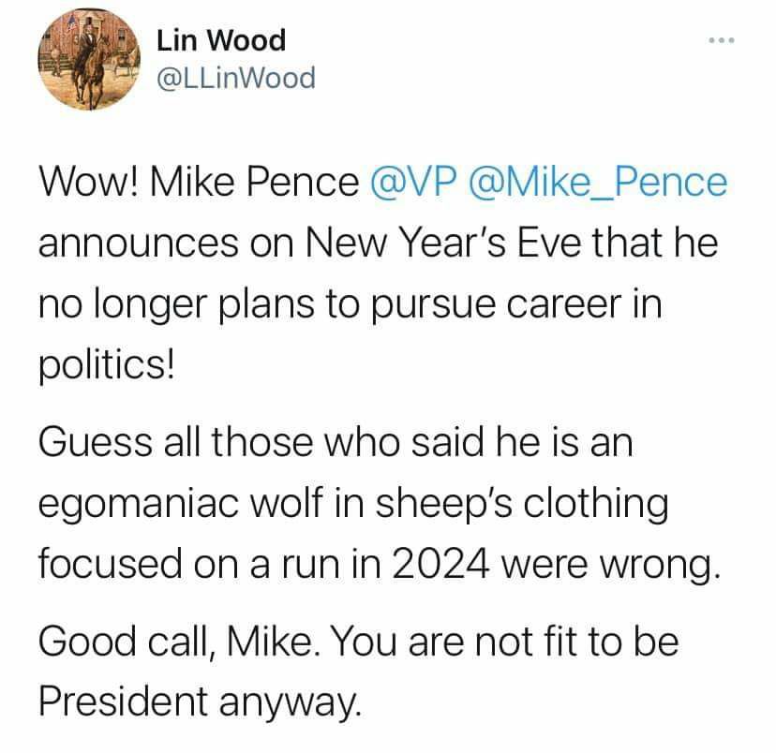The height and width of the screenshot is (753, 776).
Task: Open the @VP mention link
Action: click(x=411, y=183)
